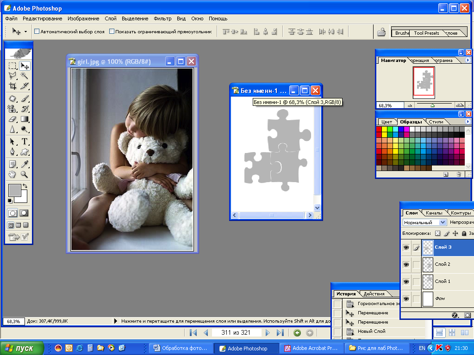This screenshot has height=355, width=474.
Task: Click the пуск Start button
Action: point(22,348)
